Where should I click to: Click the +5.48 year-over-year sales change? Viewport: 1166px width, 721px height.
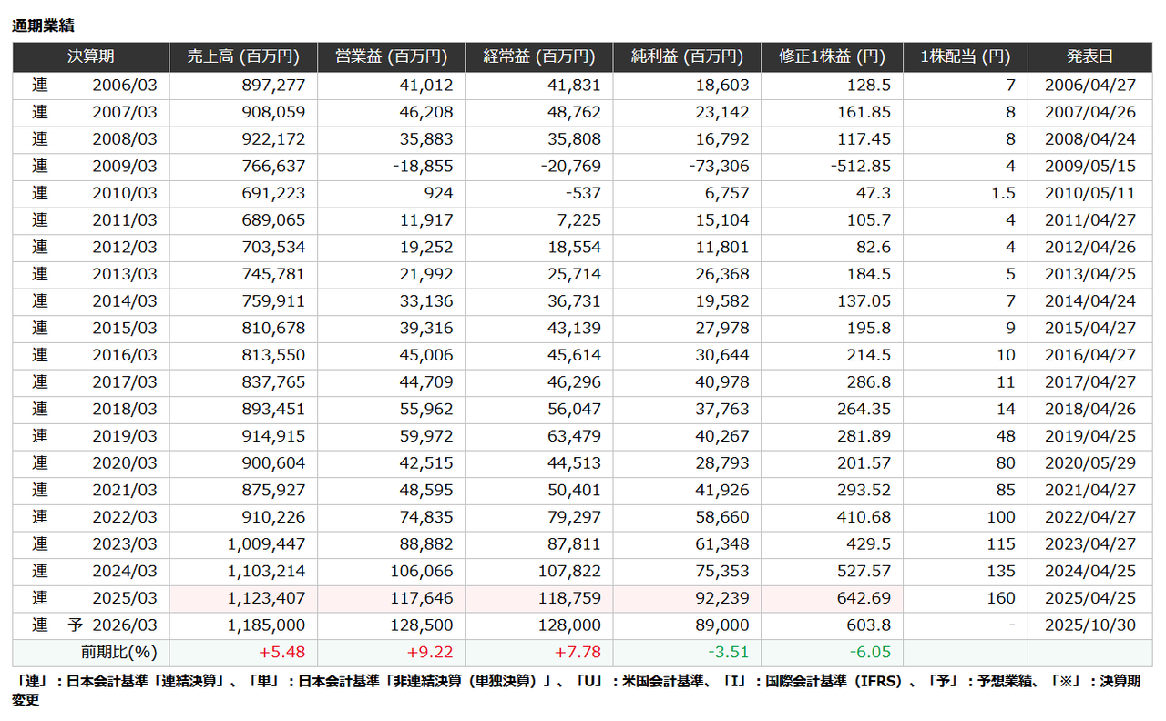pyautogui.click(x=284, y=653)
